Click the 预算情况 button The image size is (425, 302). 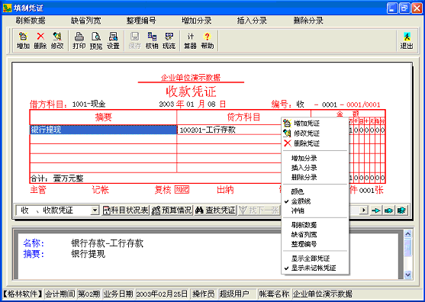click(172, 210)
